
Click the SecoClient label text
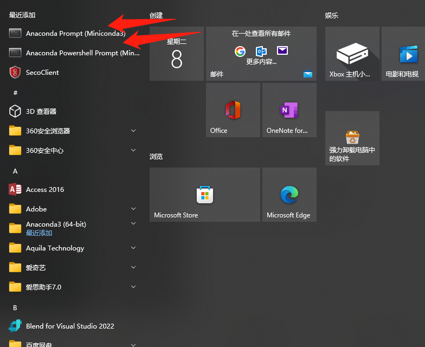click(x=42, y=73)
